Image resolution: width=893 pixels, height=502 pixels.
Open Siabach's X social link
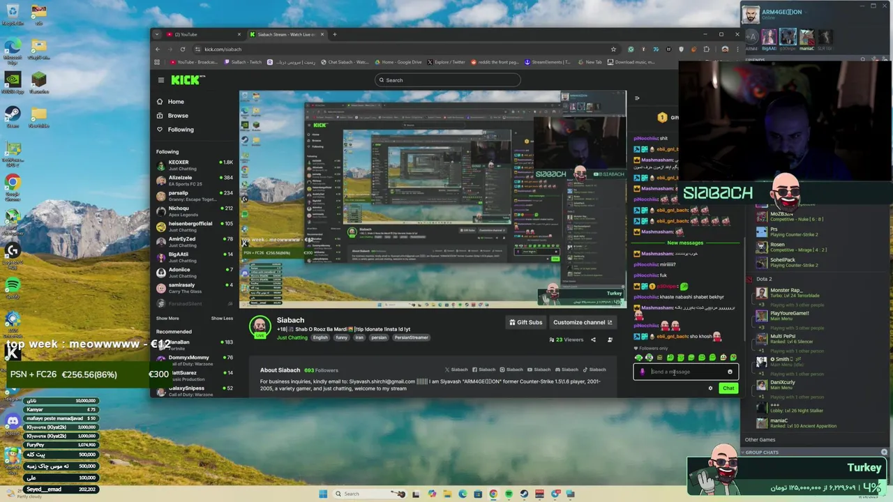[x=456, y=370]
